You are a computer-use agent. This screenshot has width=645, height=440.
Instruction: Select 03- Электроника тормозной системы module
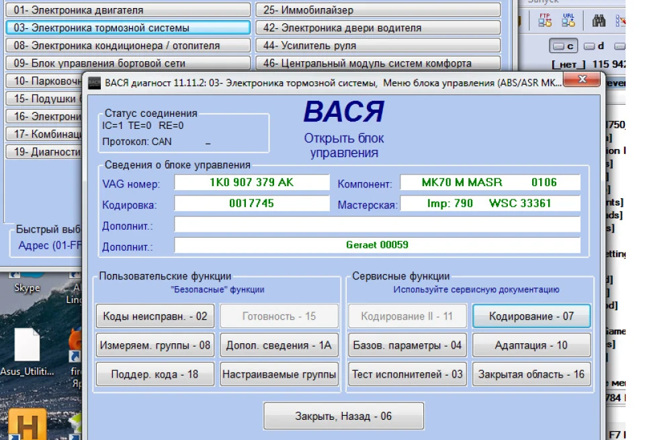(128, 28)
